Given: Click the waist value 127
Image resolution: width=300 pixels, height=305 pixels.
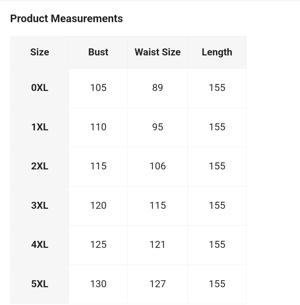Looking at the screenshot, I should [x=158, y=284].
